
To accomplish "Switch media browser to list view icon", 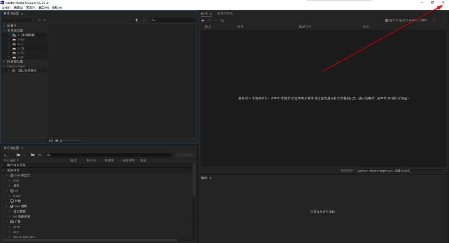I will 50,140.
